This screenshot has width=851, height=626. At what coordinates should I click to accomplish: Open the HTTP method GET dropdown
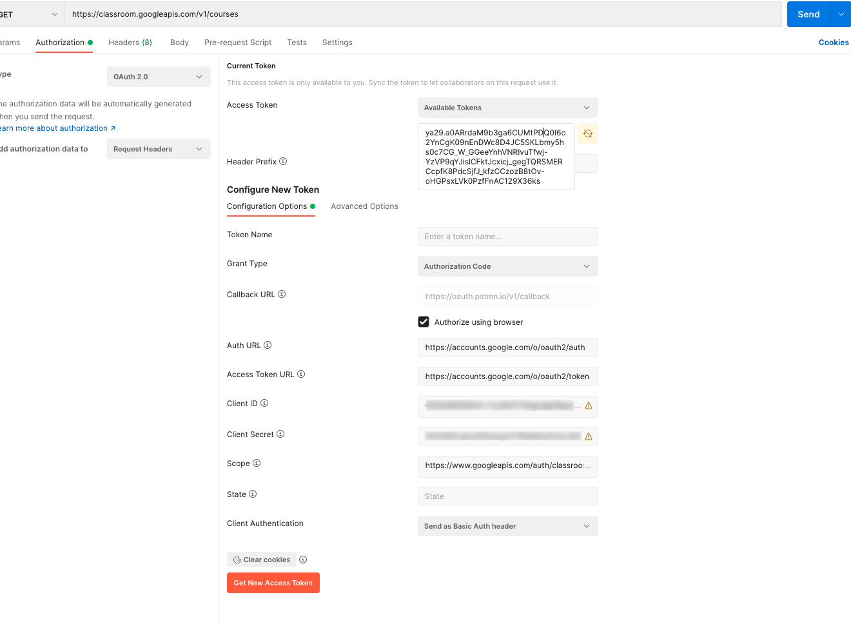pos(31,14)
